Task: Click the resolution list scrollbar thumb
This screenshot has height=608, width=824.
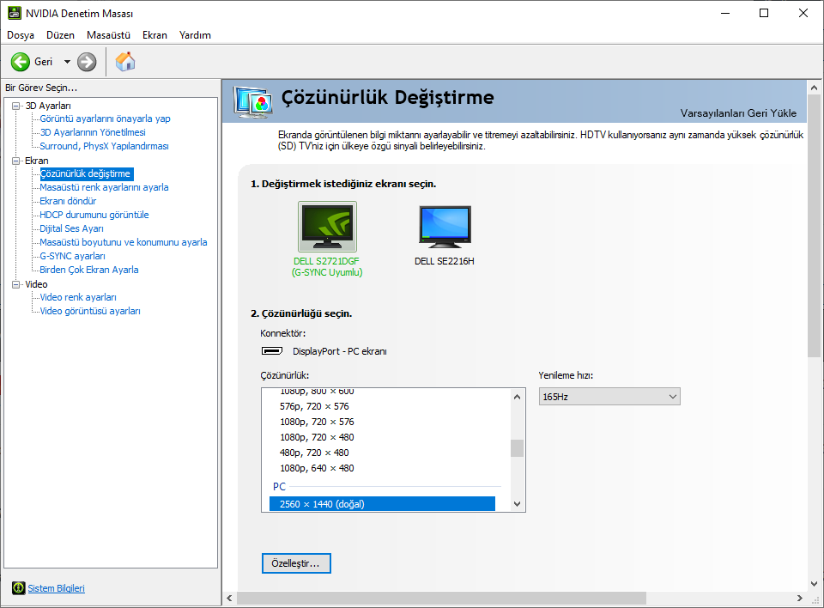Action: [517, 448]
